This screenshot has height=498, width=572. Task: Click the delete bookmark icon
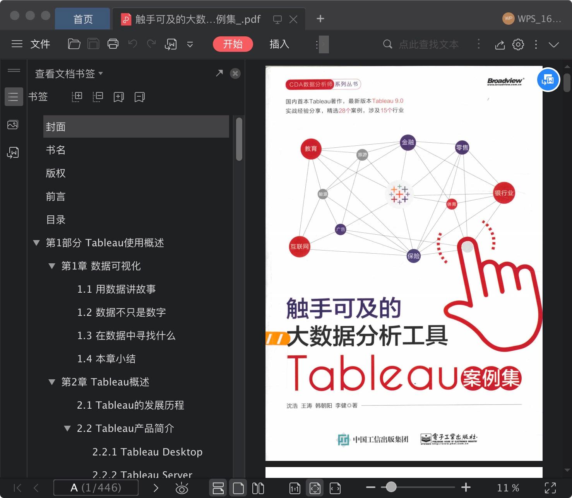[139, 97]
